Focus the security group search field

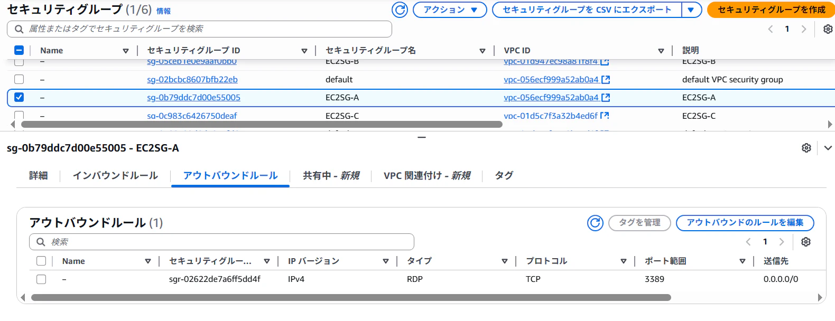pos(199,29)
